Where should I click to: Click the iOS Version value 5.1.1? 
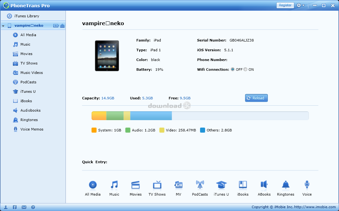228,50
